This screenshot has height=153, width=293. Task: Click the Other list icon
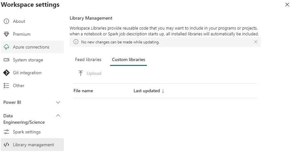click(x=6, y=85)
